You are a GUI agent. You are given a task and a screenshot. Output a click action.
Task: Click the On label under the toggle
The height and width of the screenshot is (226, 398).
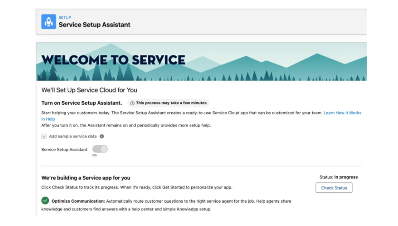94,155
